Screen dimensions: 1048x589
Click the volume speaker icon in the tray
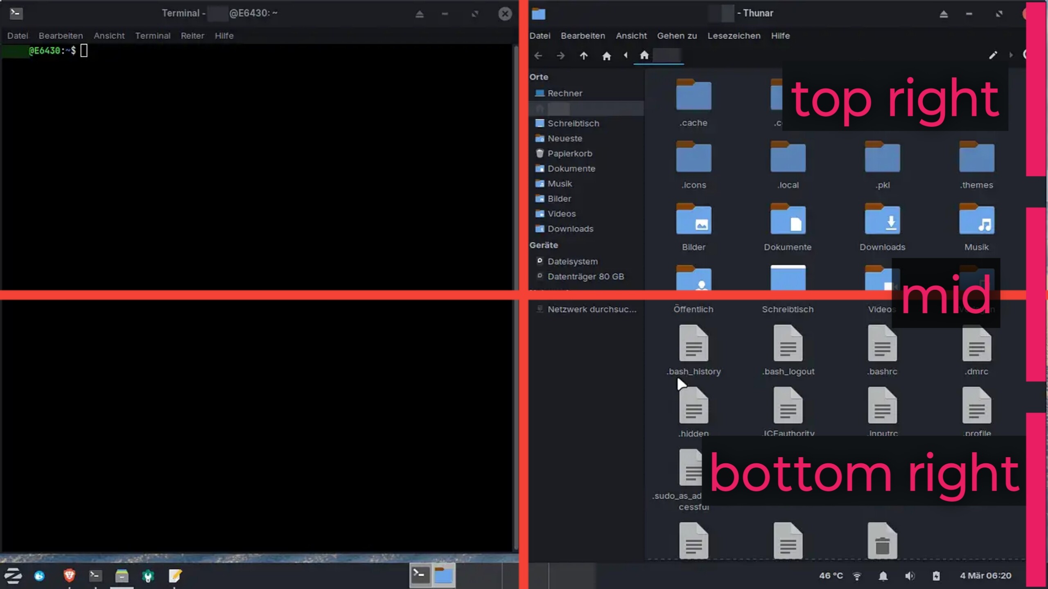(909, 576)
